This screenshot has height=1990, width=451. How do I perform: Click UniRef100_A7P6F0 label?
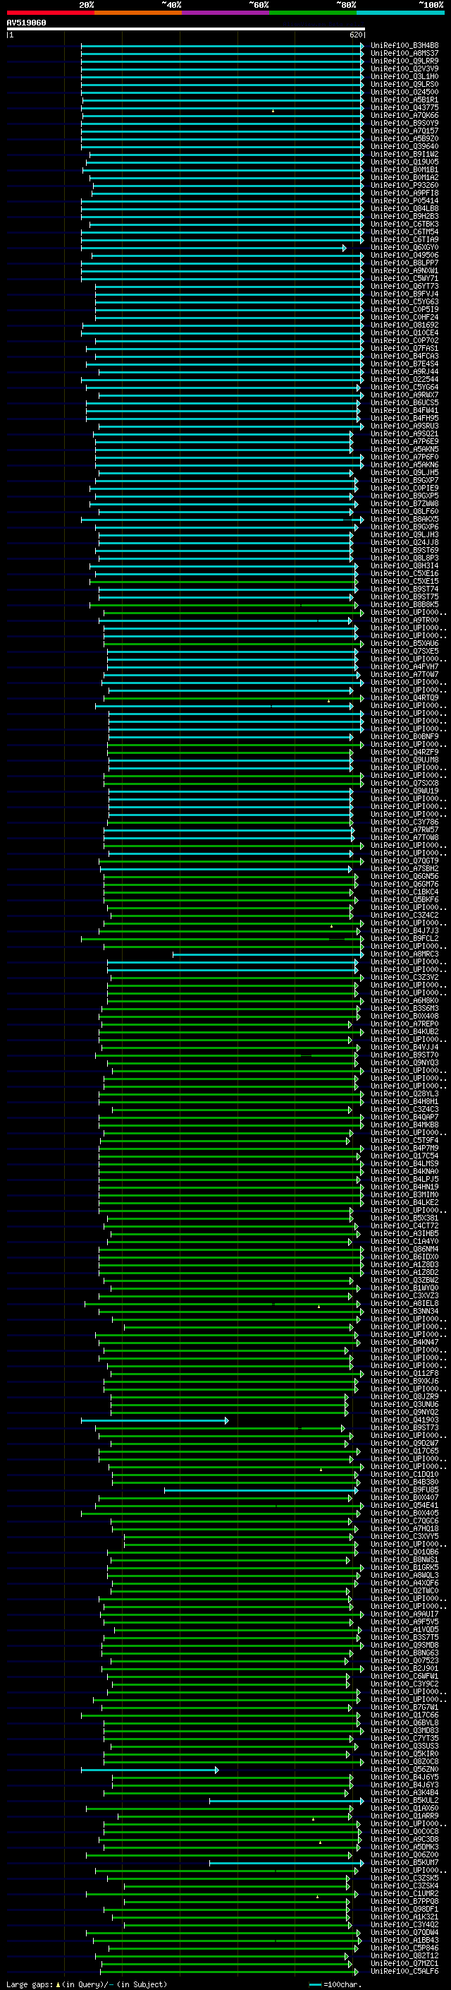404,457
